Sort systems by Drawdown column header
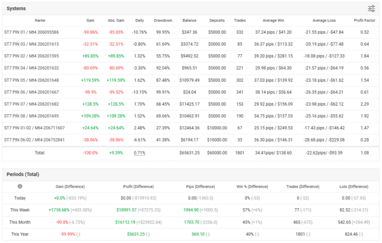Screen dimensions: 382x243 click(x=163, y=20)
